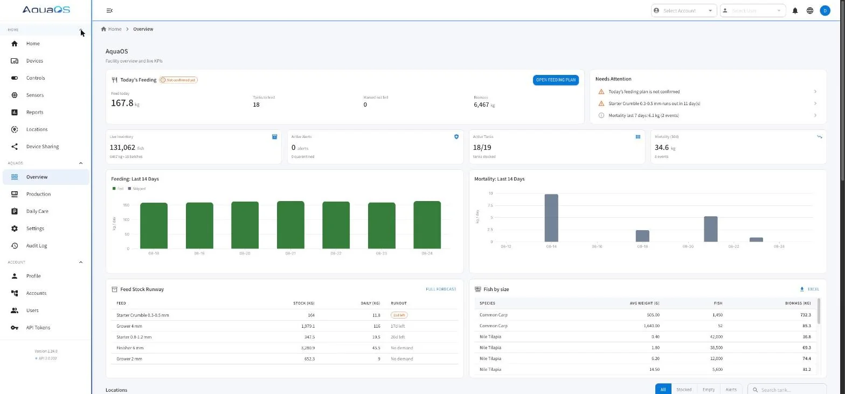
Task: Open the language globe icon
Action: [810, 10]
